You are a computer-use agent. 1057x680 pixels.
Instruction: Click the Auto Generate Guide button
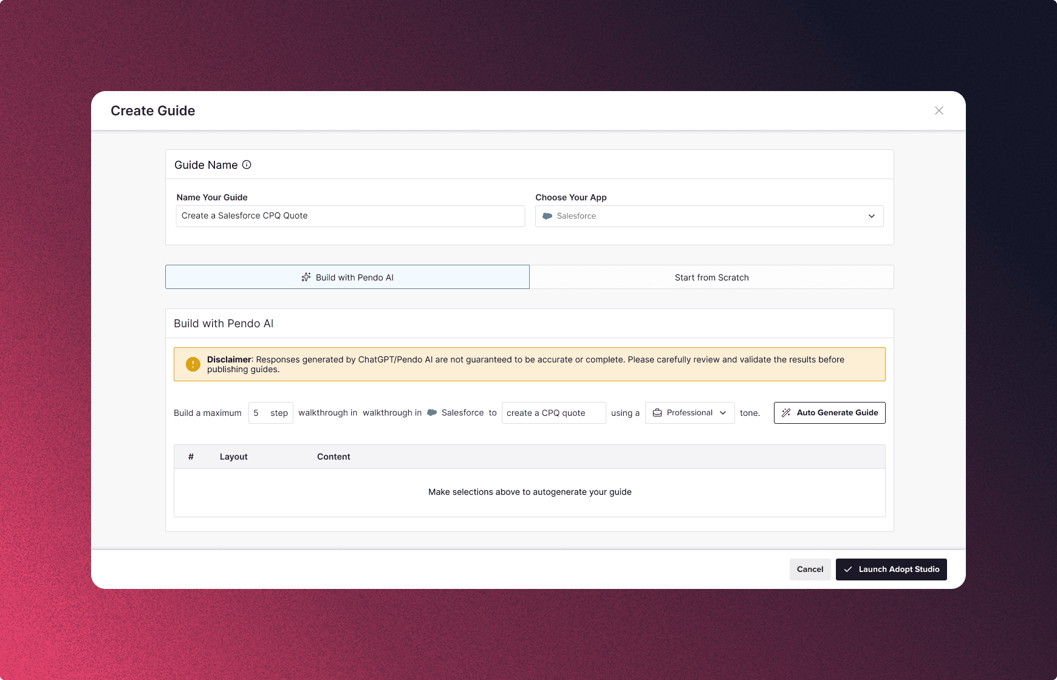[x=829, y=413]
